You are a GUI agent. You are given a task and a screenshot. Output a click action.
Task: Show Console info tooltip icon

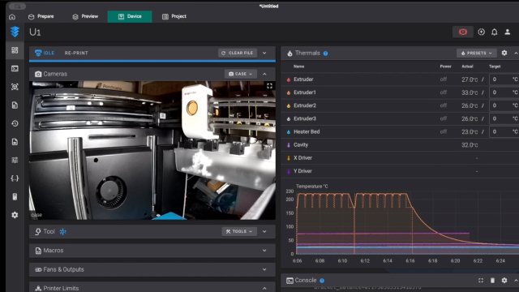click(x=322, y=281)
